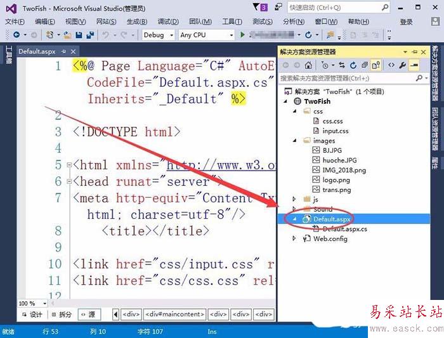Open Properties via the wrench icon

[402, 65]
